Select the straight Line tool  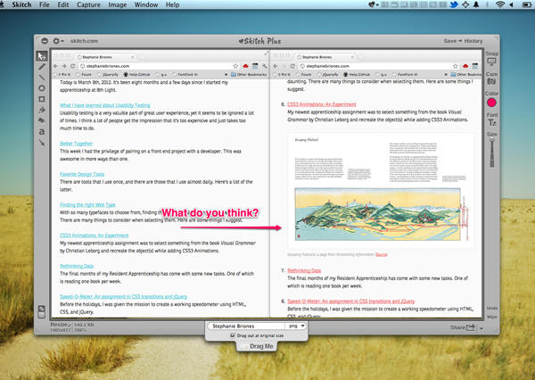(x=42, y=78)
